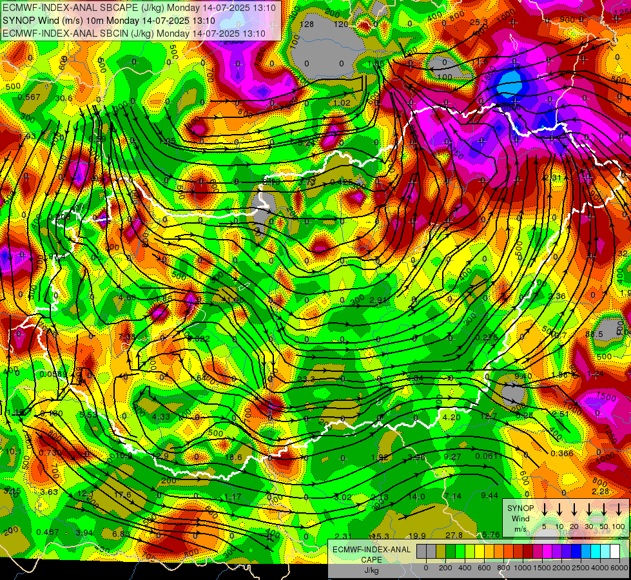The image size is (631, 580).
Task: Select the pure blue CAPE swatch left of 2500
Action: click(576, 551)
